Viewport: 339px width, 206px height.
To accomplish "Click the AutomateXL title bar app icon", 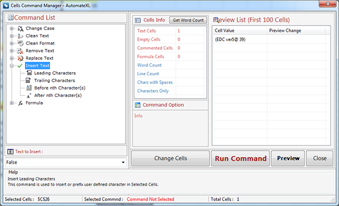I will 6,5.
